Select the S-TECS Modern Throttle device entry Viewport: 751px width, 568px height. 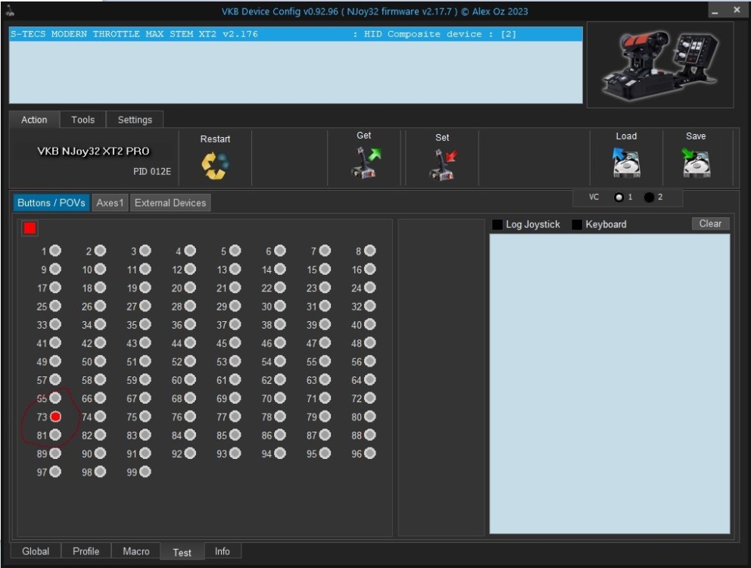pos(295,34)
